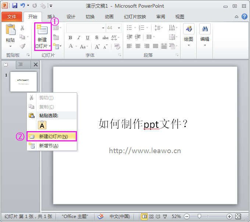The image size is (250, 222).
Task: Switch to the 幻灯片放映 tab
Action: (x=135, y=17)
